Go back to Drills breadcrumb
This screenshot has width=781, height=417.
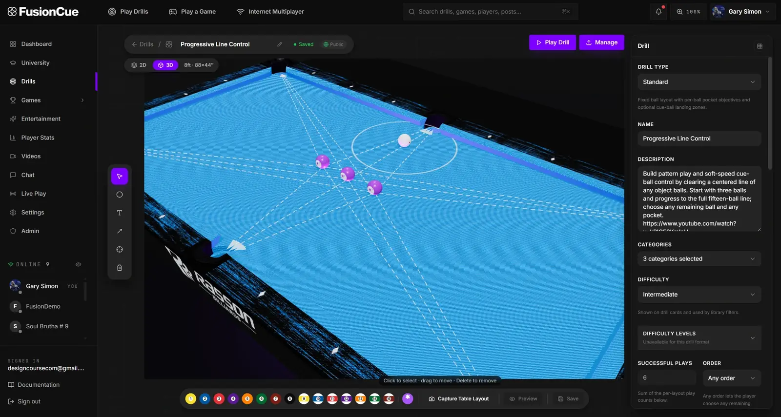142,44
